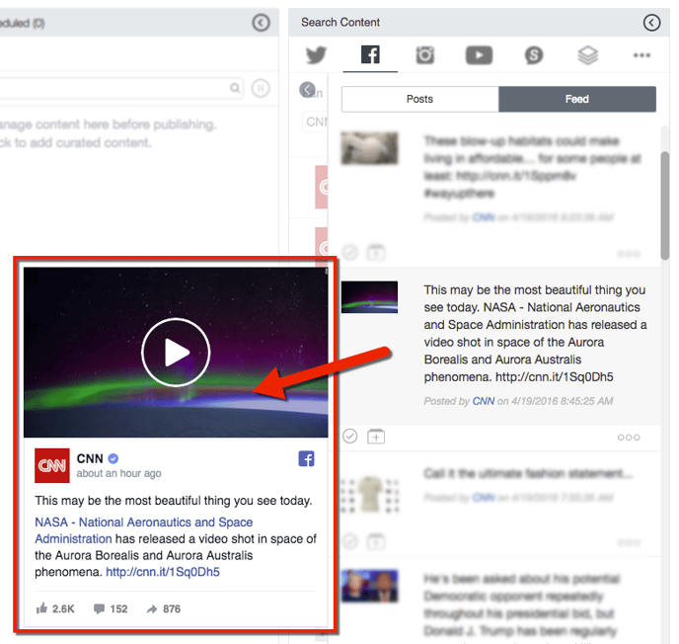
Task: Approve the blow-up habitats post checkmark
Action: click(350, 252)
